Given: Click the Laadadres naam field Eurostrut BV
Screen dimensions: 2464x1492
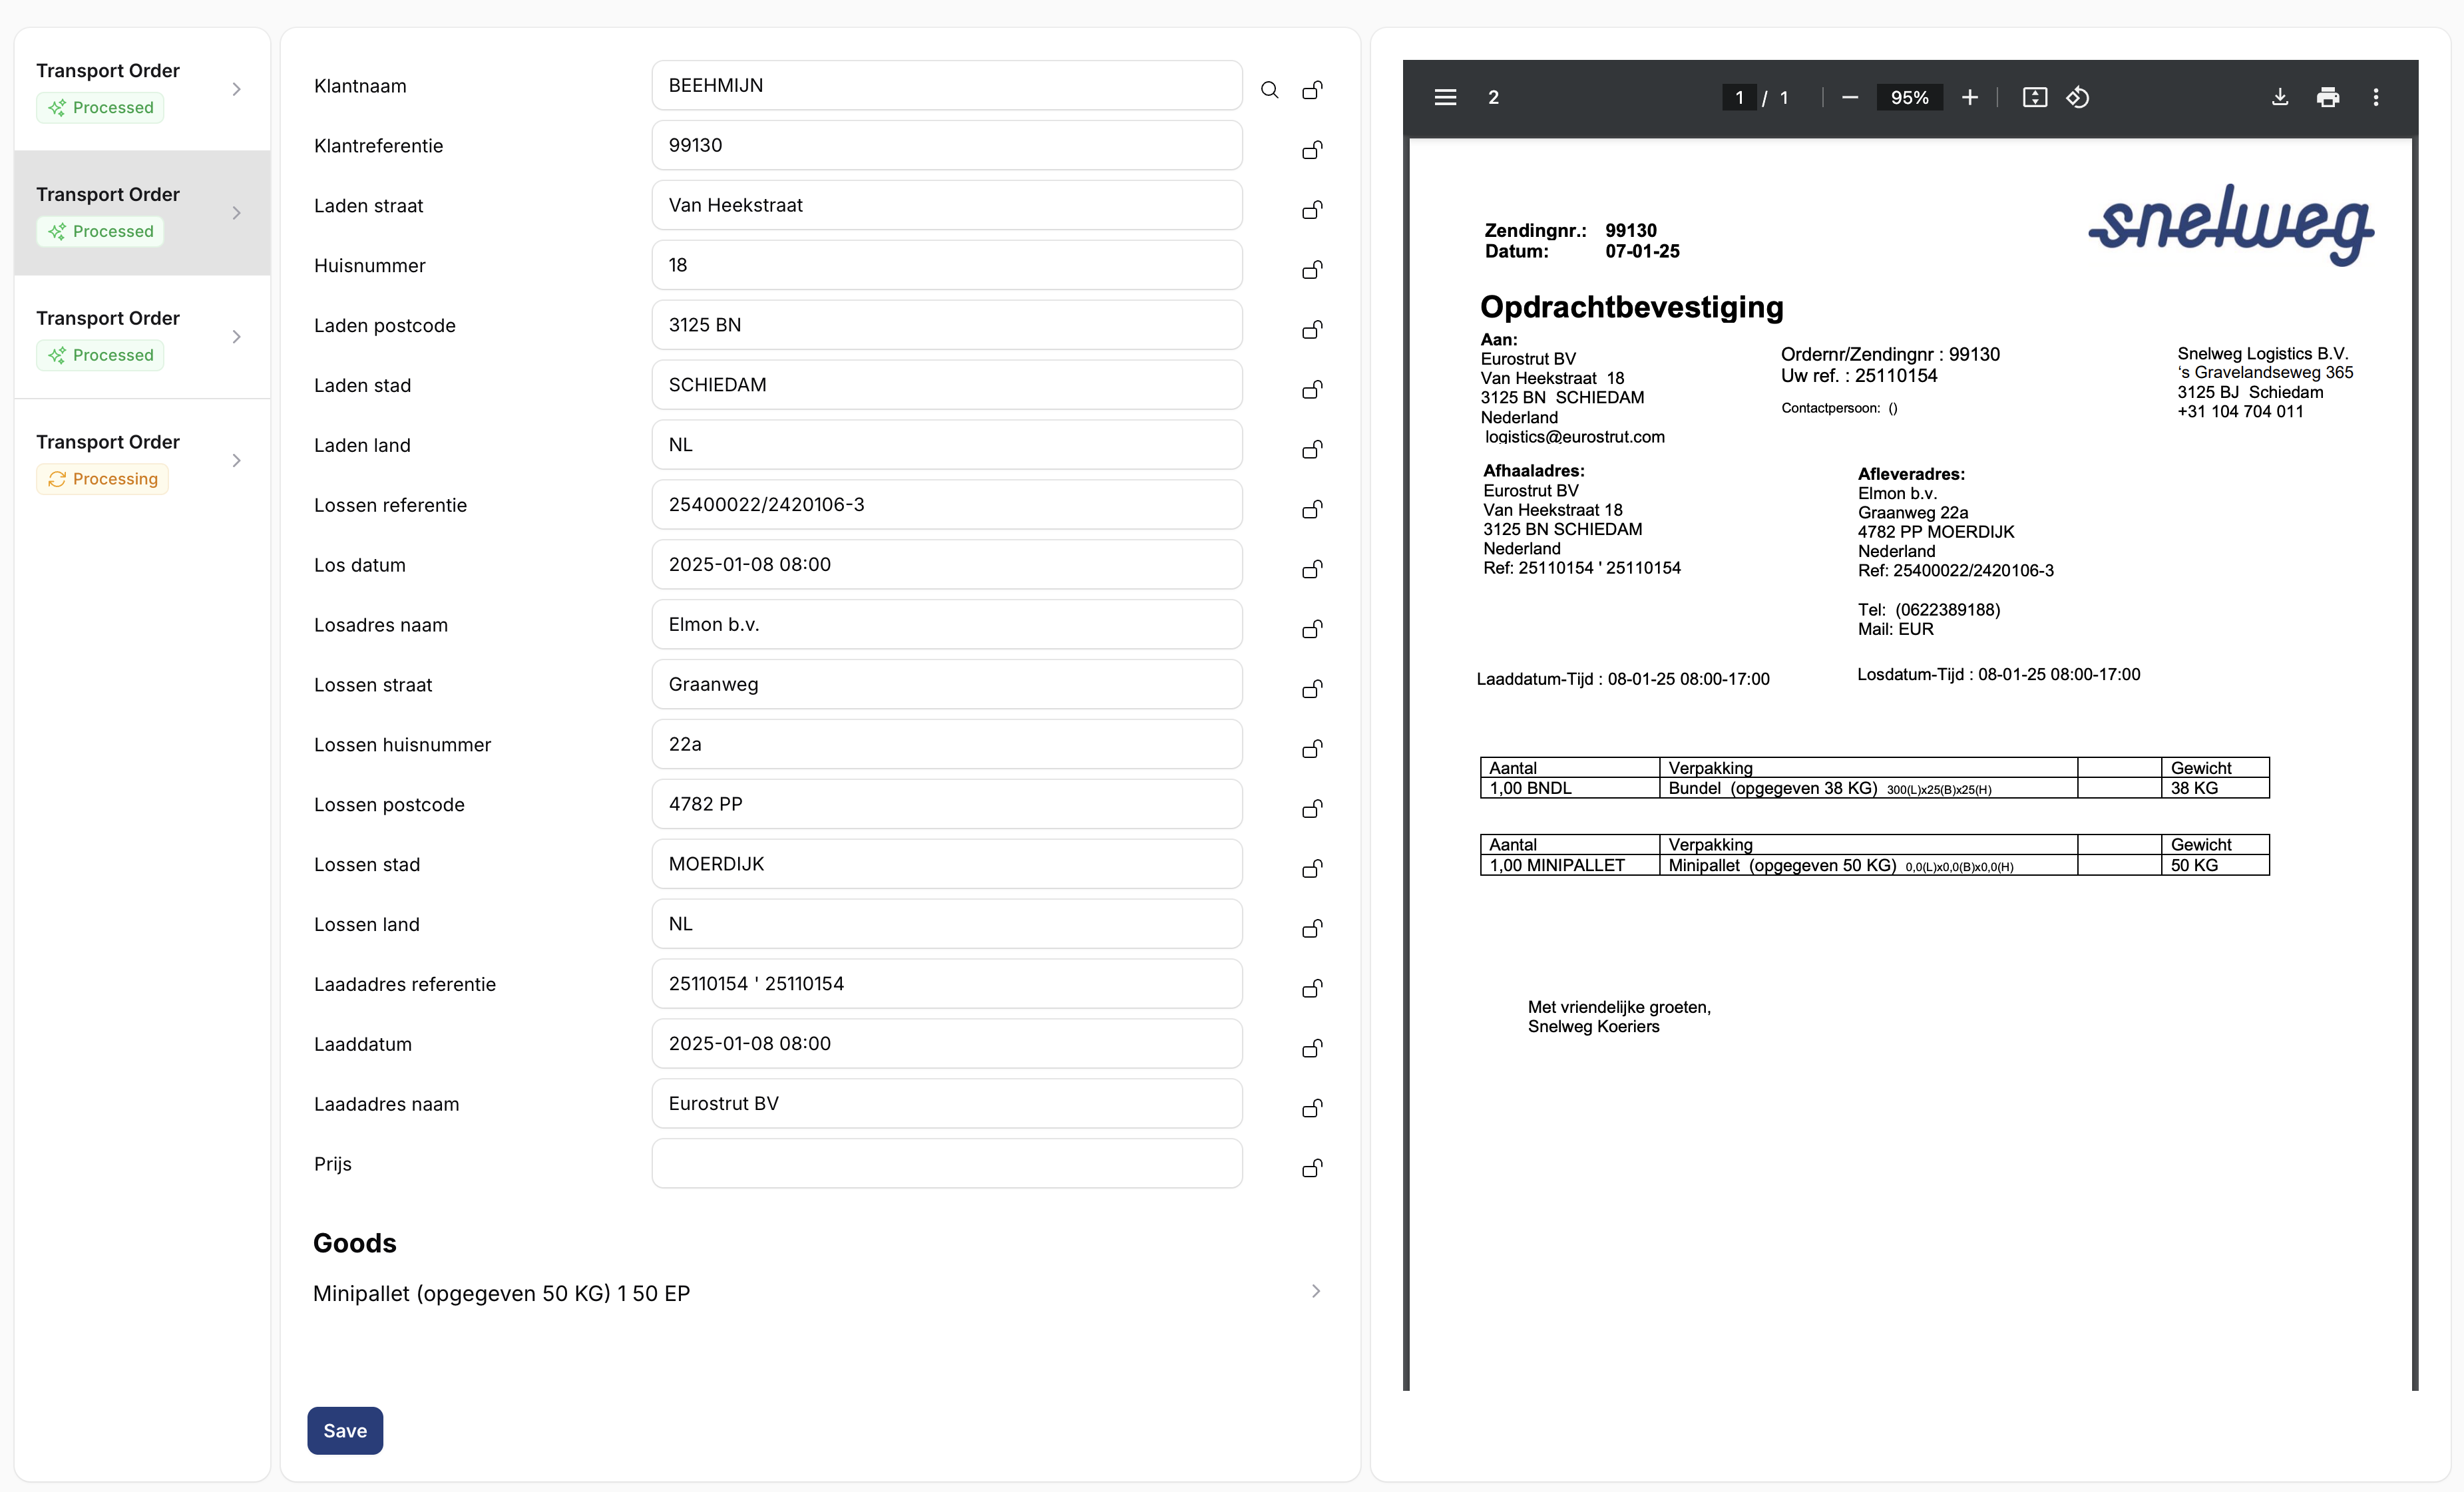Looking at the screenshot, I should 947,1103.
